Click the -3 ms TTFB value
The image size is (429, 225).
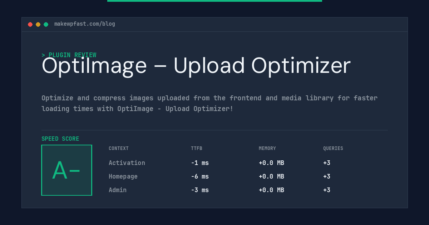pyautogui.click(x=200, y=190)
